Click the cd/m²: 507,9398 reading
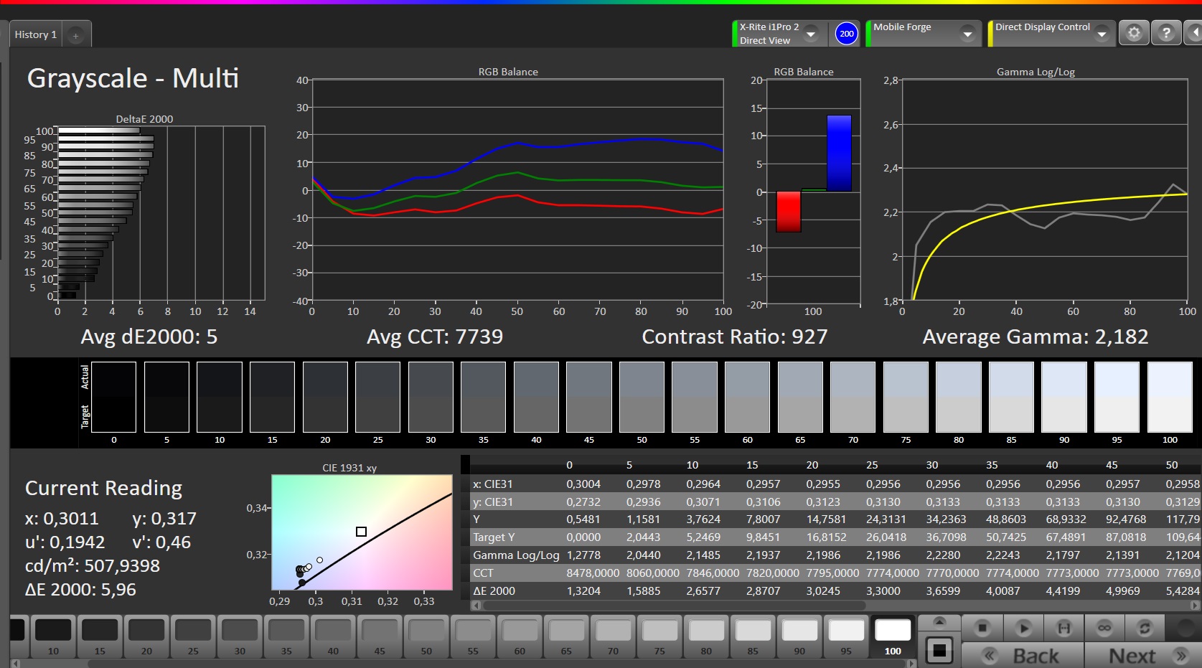Viewport: 1202px width, 668px height. pos(93,565)
